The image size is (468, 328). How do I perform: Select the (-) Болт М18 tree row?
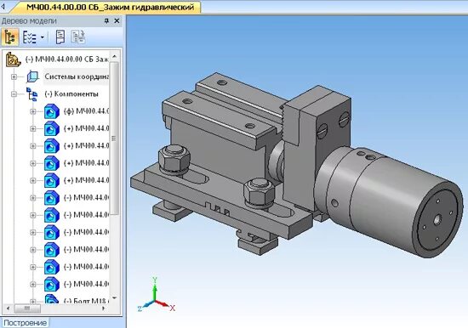click(x=86, y=301)
